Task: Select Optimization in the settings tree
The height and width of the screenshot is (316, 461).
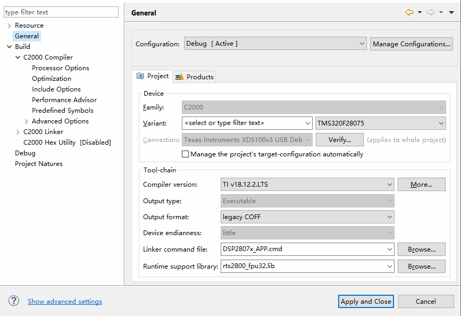Action: [x=52, y=79]
